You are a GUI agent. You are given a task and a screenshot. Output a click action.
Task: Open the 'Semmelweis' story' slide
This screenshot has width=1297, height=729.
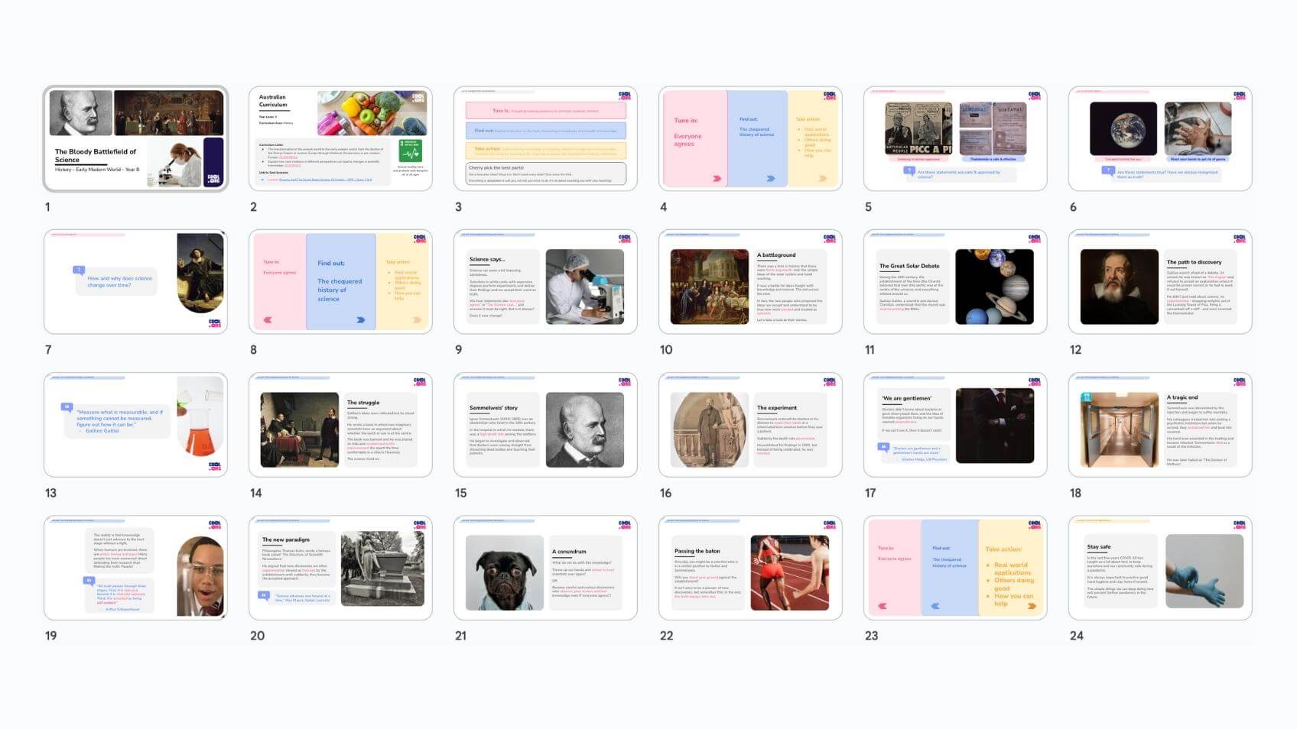pyautogui.click(x=545, y=425)
